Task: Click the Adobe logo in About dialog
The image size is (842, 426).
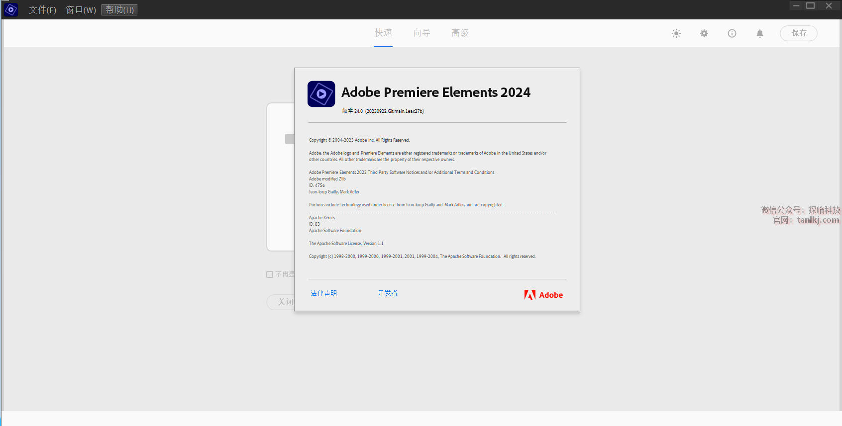Action: coord(543,295)
